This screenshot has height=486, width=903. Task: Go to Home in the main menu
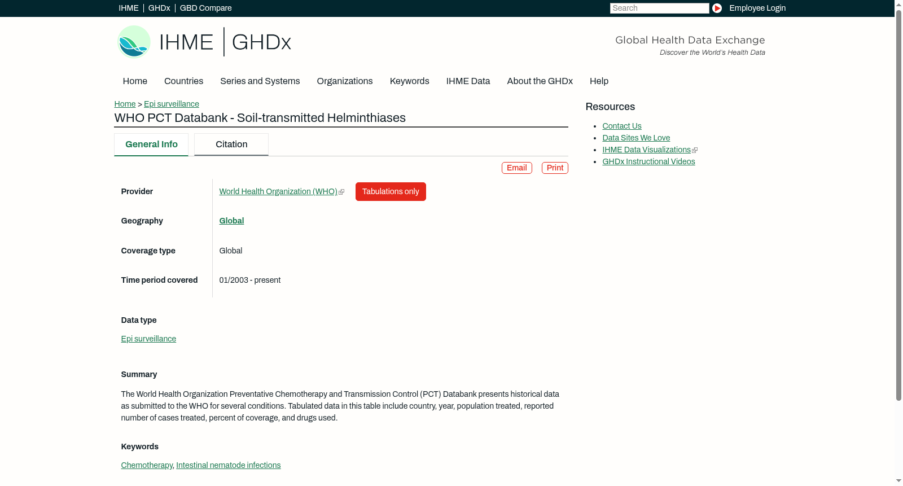point(135,81)
